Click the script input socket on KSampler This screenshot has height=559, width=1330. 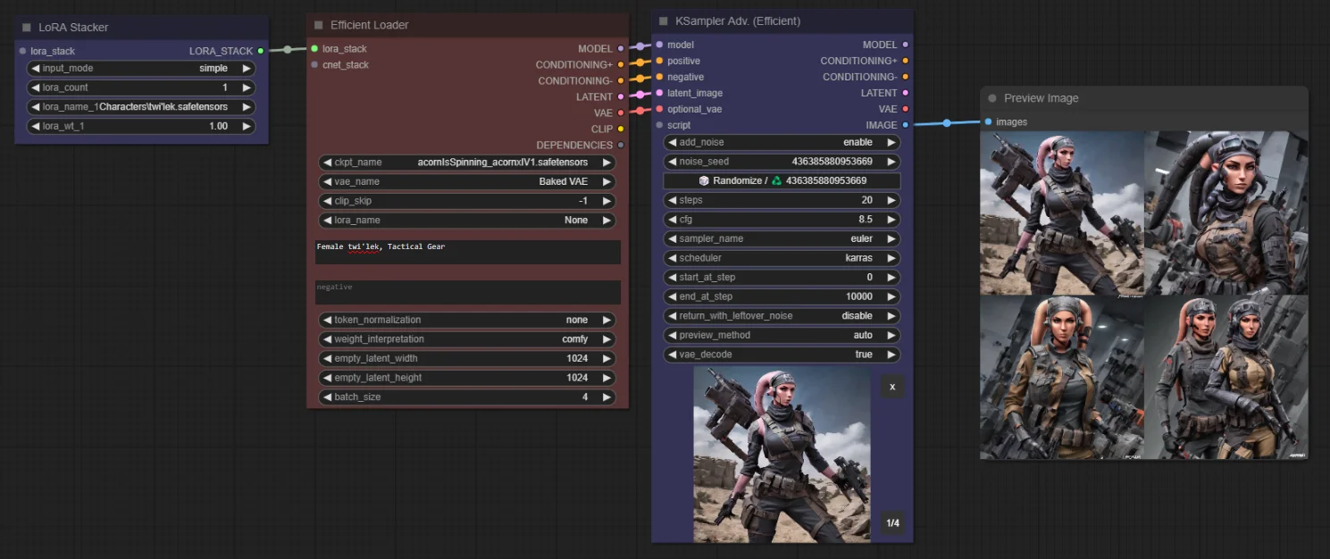(659, 125)
